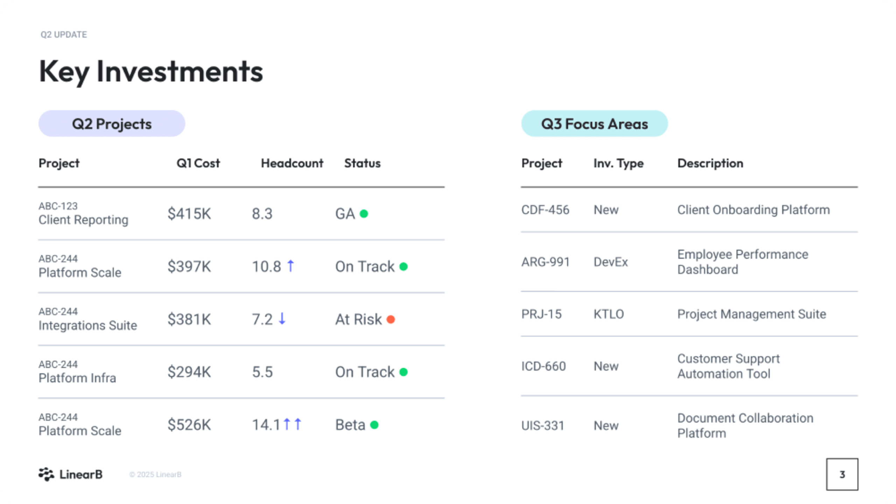Viewport: 896px width, 504px height.
Task: Click the $397K cost value
Action: point(189,267)
